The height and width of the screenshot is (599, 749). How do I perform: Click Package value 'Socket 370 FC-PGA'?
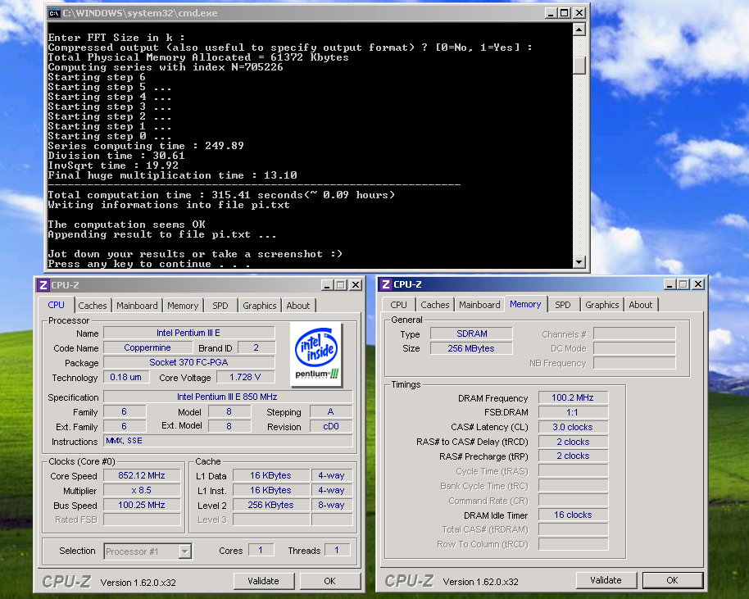[188, 362]
